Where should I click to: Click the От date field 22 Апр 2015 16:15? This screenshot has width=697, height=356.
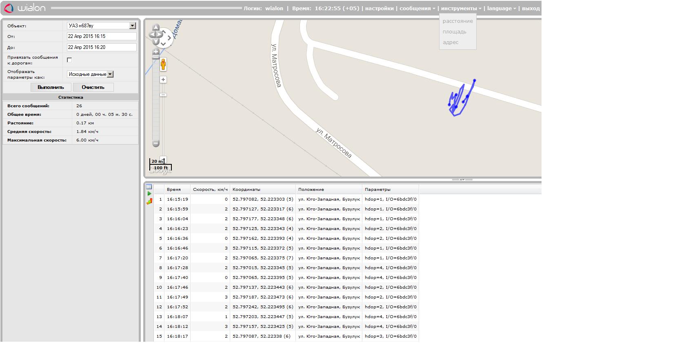[102, 36]
